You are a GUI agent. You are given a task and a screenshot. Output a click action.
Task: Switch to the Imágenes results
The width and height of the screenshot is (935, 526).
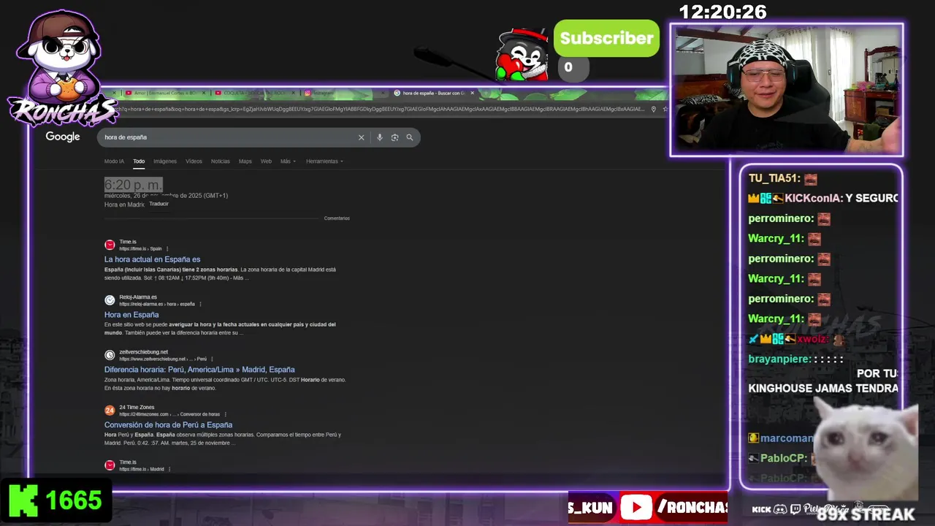coord(165,161)
